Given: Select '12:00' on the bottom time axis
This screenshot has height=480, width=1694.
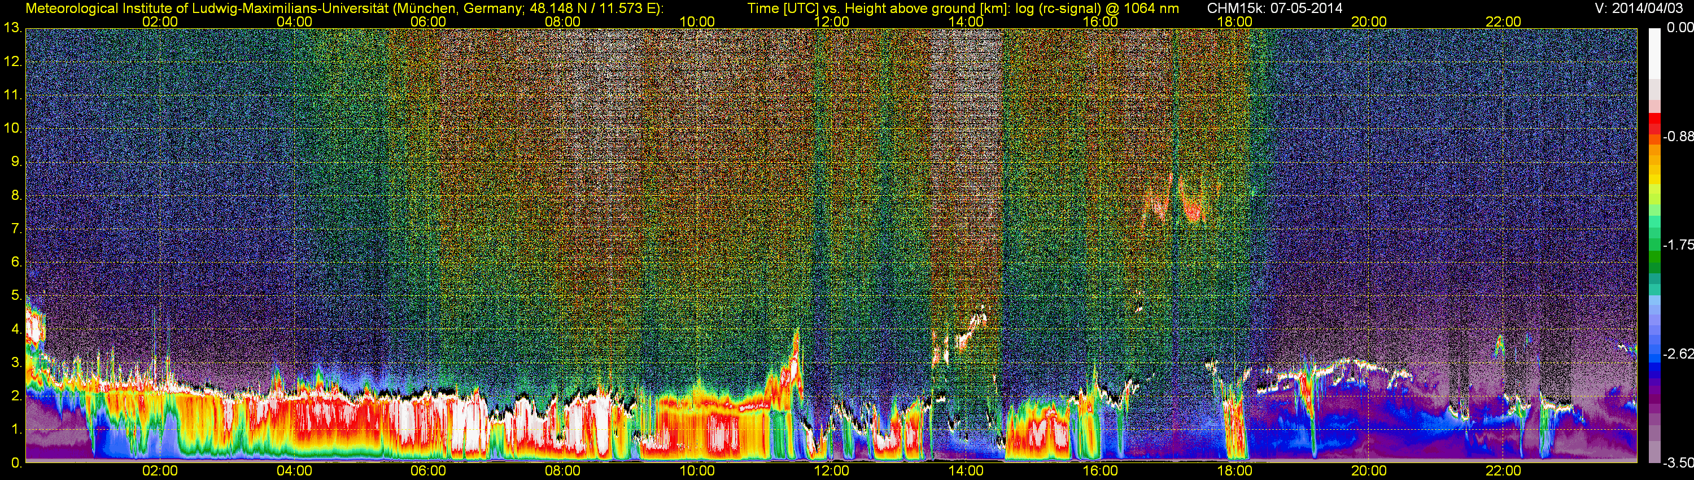Looking at the screenshot, I should click(831, 472).
